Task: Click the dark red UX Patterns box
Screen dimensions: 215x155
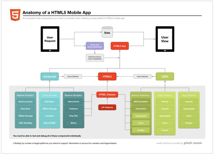Action: pos(107,107)
